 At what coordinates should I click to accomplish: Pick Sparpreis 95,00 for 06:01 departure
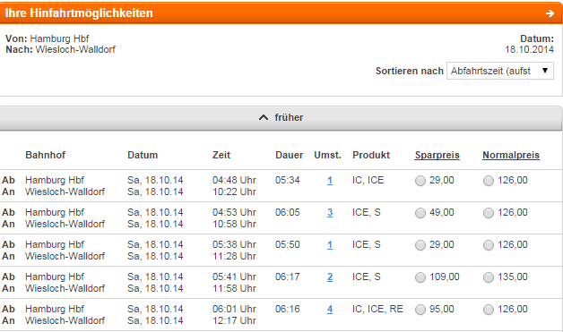[420, 310]
